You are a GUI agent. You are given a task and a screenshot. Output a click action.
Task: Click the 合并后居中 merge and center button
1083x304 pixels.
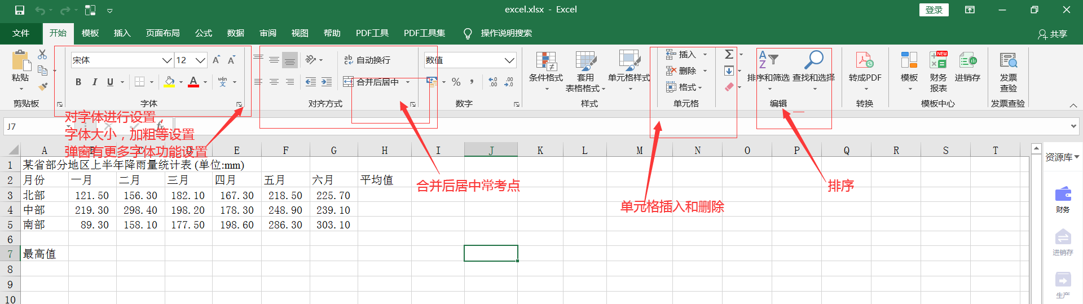[372, 82]
